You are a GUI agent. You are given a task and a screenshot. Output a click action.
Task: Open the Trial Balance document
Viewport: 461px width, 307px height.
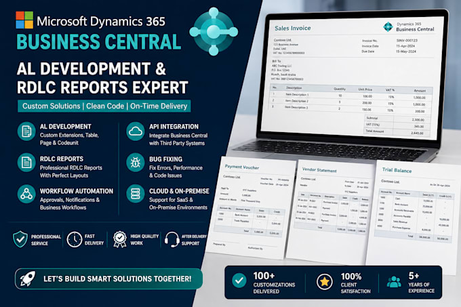(x=413, y=218)
